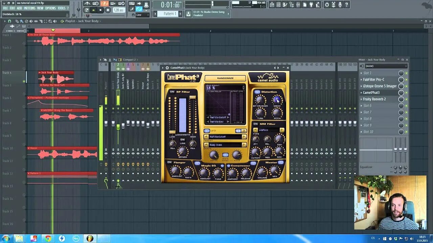Toggle the Magic EQ ON switch

[x=197, y=163]
